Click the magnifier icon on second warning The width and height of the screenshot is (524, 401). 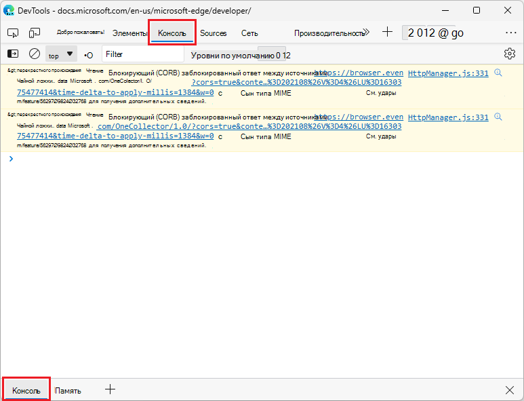click(x=498, y=117)
